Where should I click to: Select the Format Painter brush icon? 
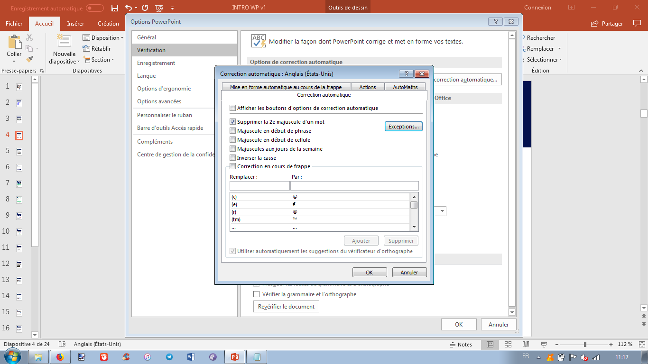[29, 59]
